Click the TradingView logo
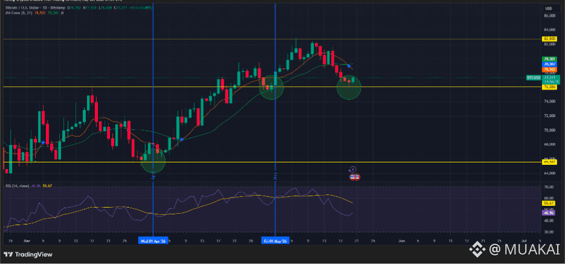Image resolution: width=565 pixels, height=265 pixels. point(28,255)
